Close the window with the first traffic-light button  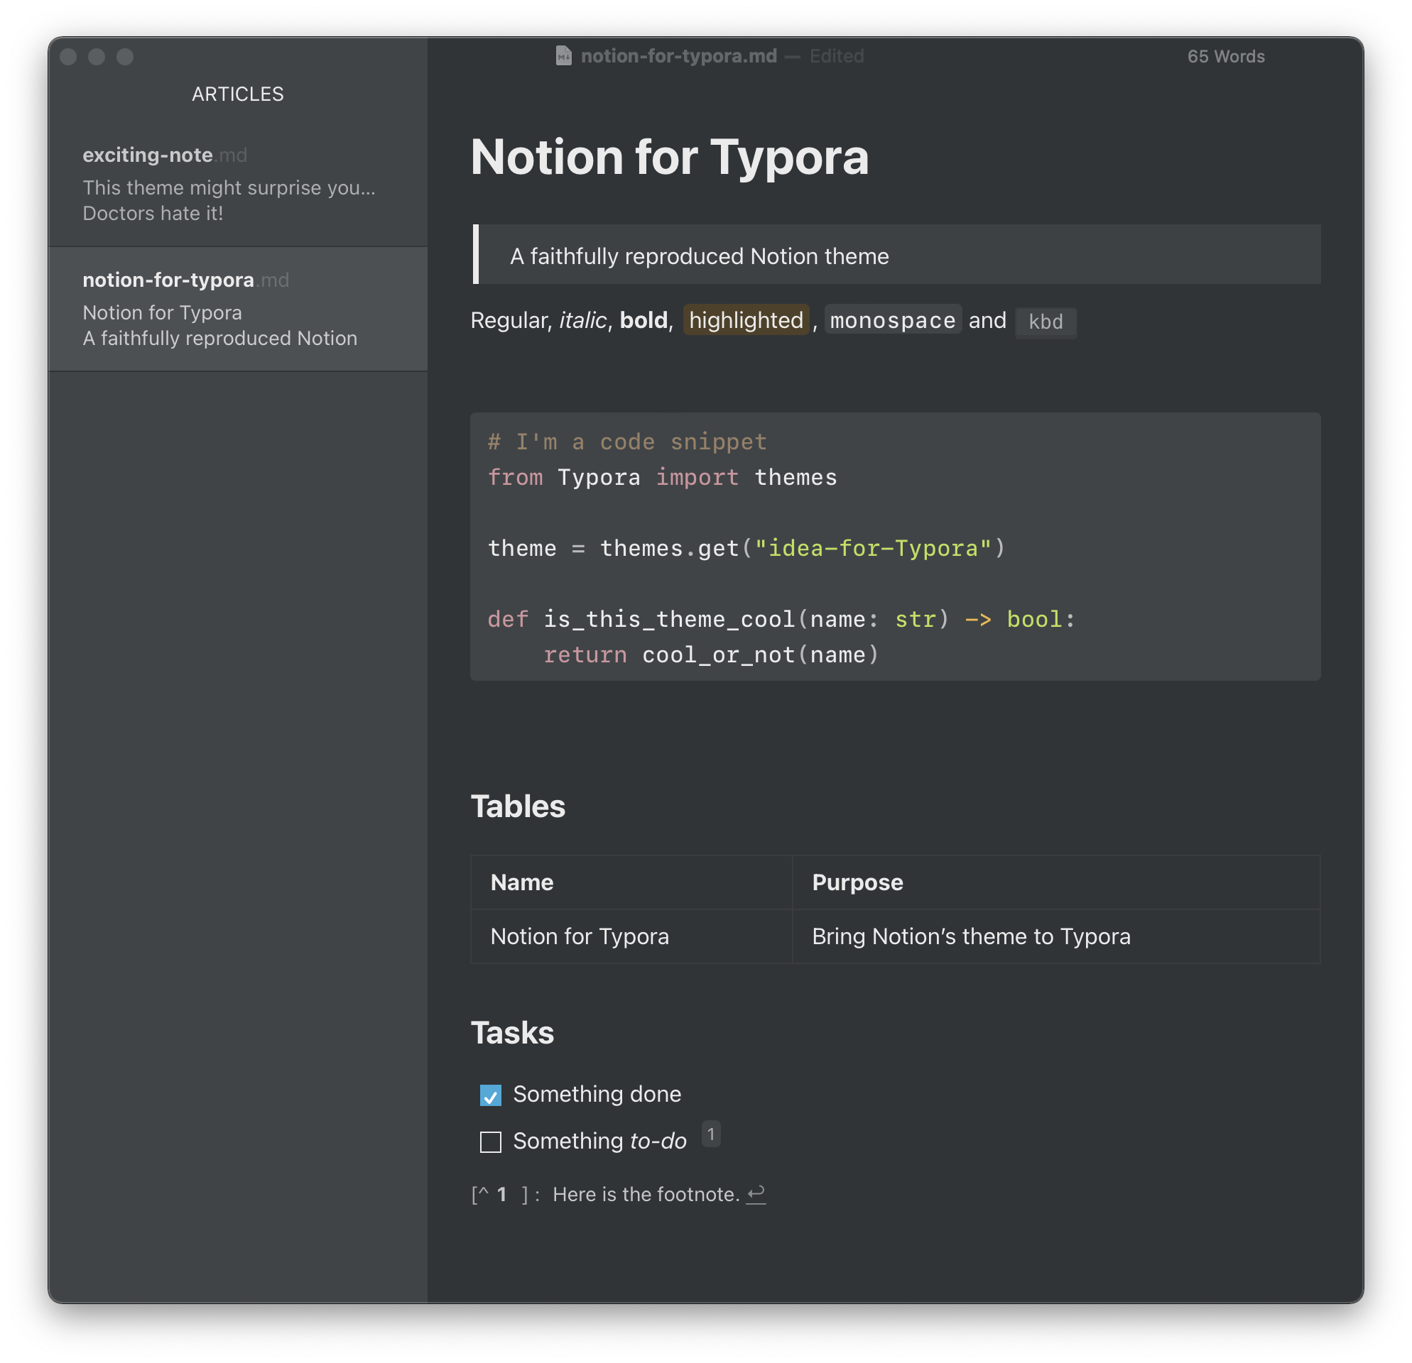[x=68, y=57]
